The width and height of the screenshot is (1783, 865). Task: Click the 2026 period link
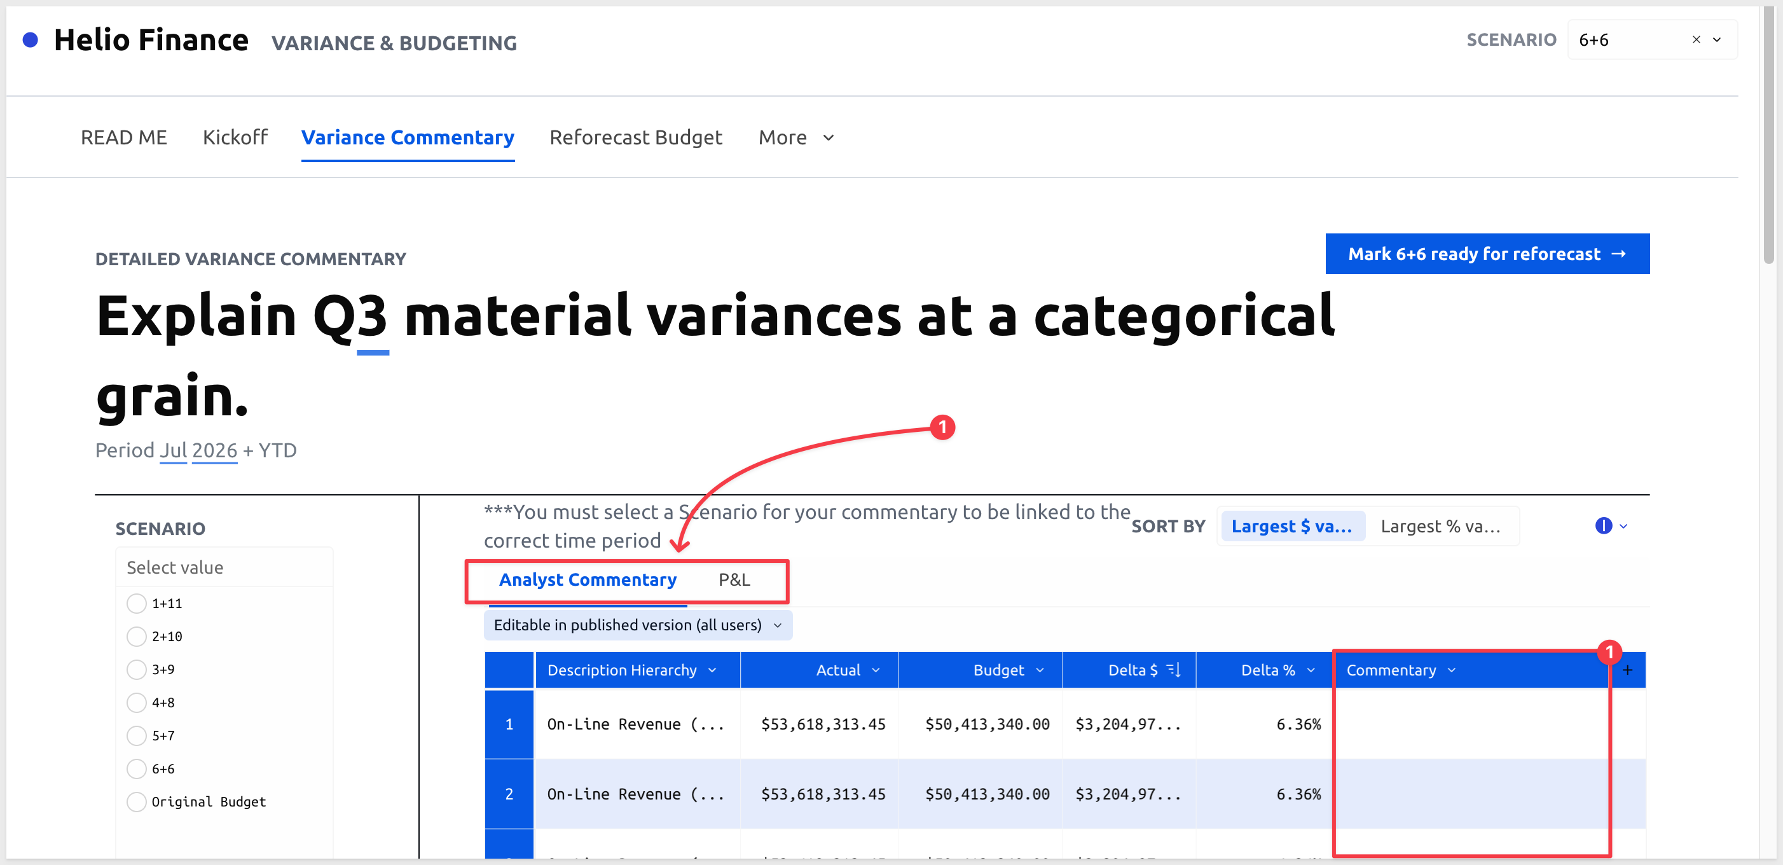pyautogui.click(x=214, y=451)
